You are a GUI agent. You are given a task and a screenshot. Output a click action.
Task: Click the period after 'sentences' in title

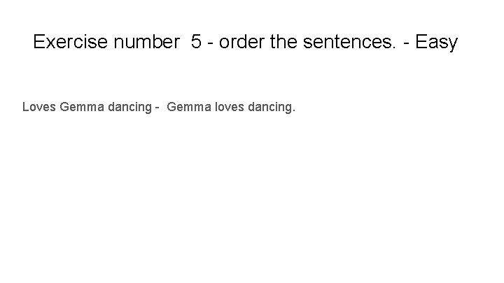click(393, 48)
